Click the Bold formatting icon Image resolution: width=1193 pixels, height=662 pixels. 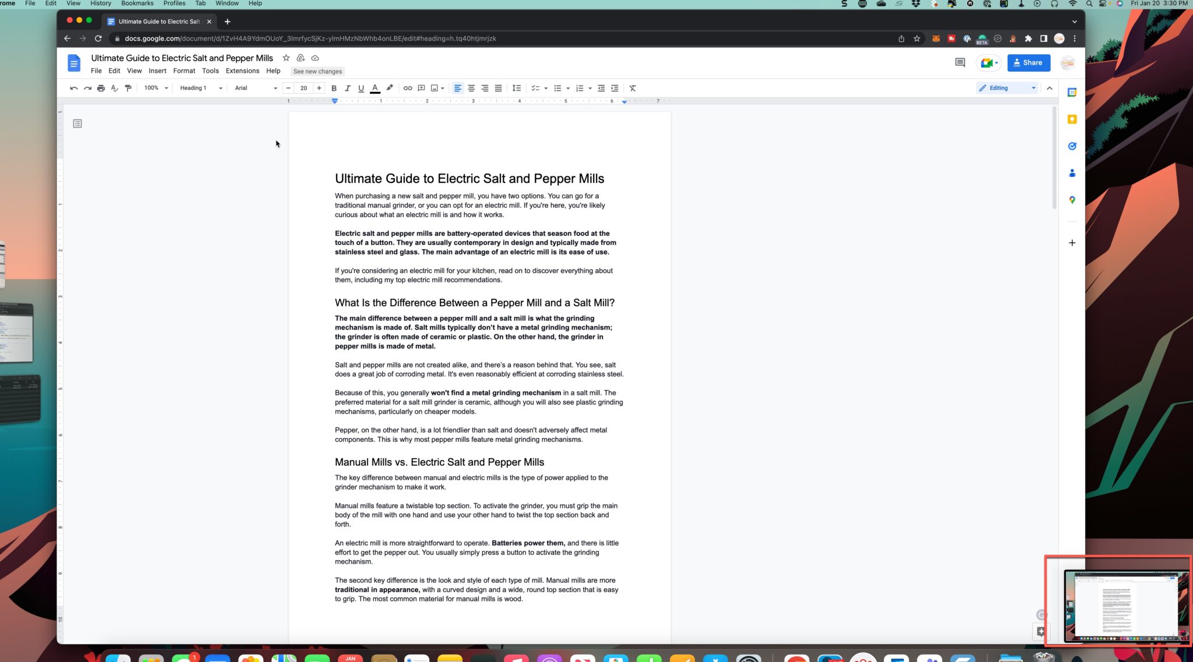(x=334, y=88)
